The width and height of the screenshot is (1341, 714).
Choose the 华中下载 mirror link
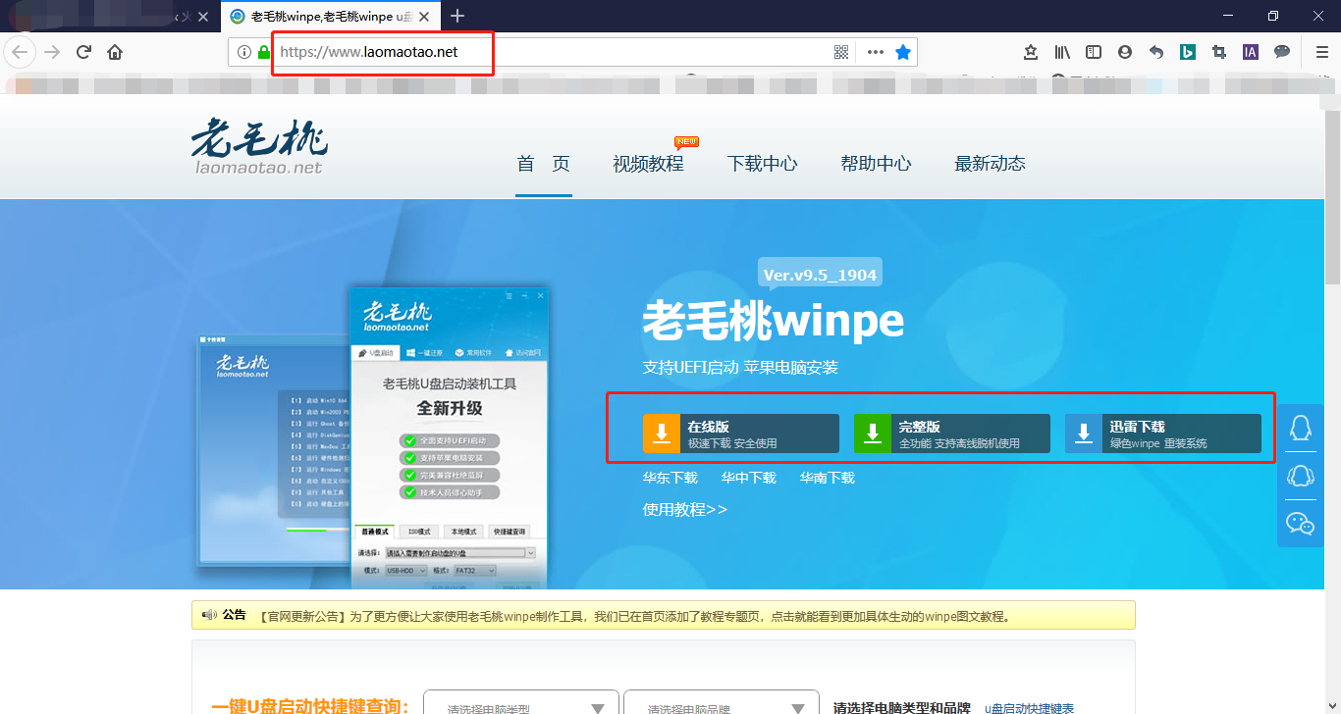[749, 478]
